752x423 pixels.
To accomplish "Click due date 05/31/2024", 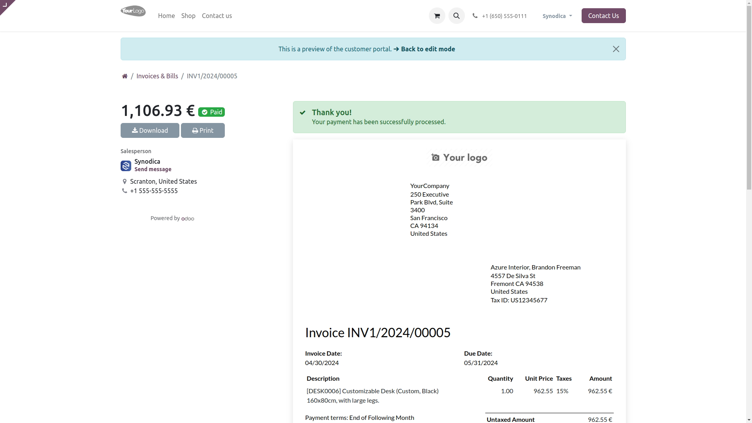I will pos(481,363).
